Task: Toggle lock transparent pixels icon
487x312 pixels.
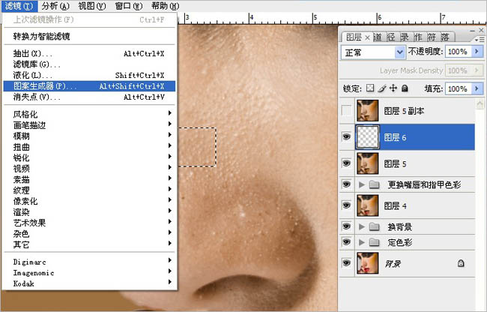Action: click(370, 88)
